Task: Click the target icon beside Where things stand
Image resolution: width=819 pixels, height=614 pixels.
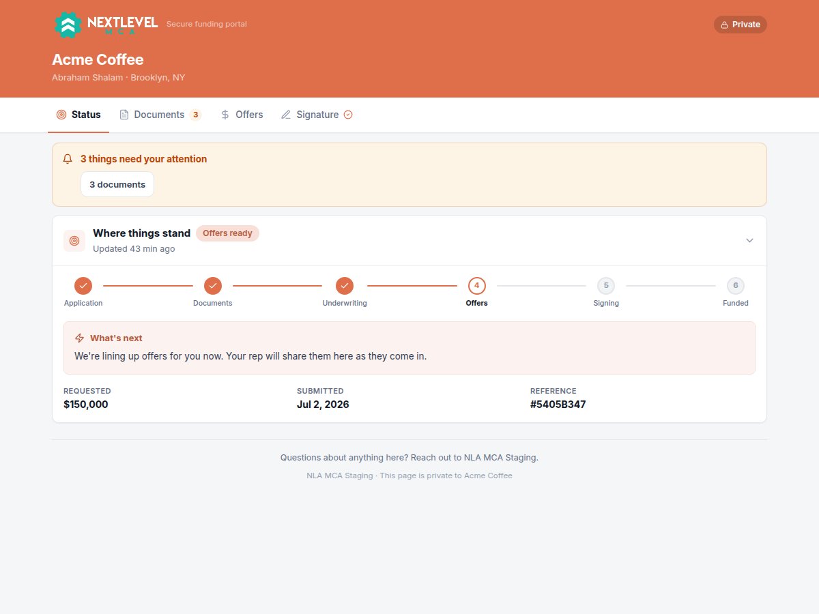Action: pyautogui.click(x=74, y=241)
